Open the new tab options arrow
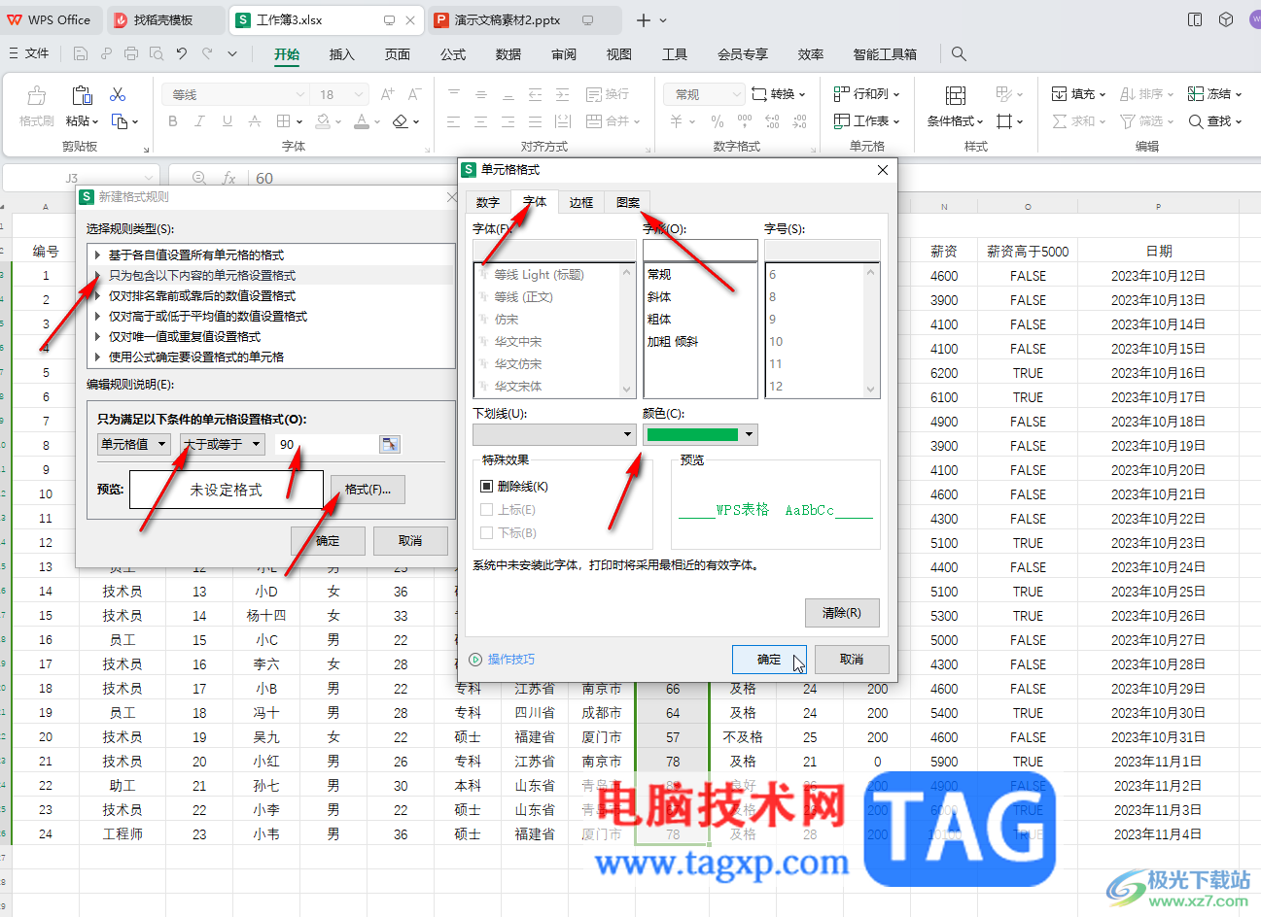Viewport: 1261px width, 917px height. coord(664,20)
